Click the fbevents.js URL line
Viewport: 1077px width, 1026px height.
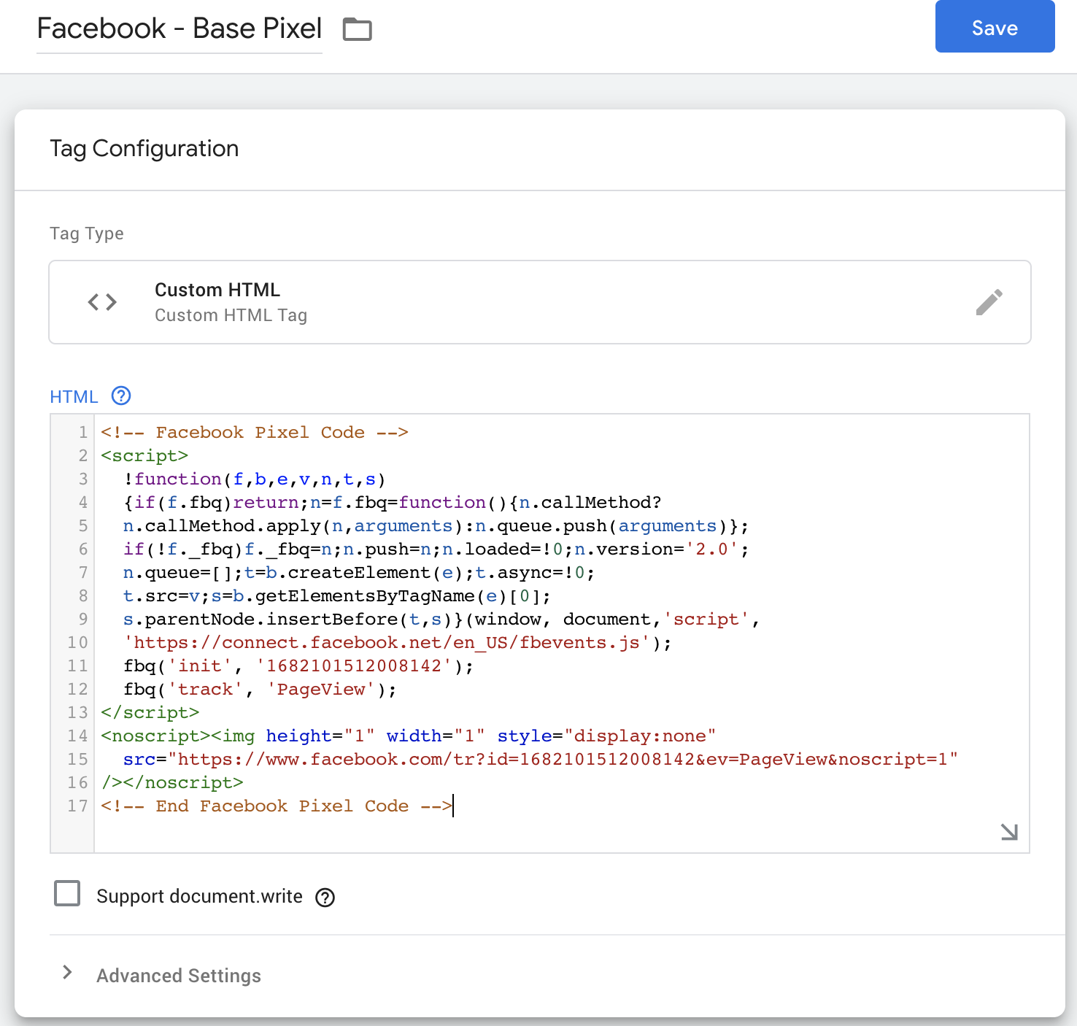[398, 642]
